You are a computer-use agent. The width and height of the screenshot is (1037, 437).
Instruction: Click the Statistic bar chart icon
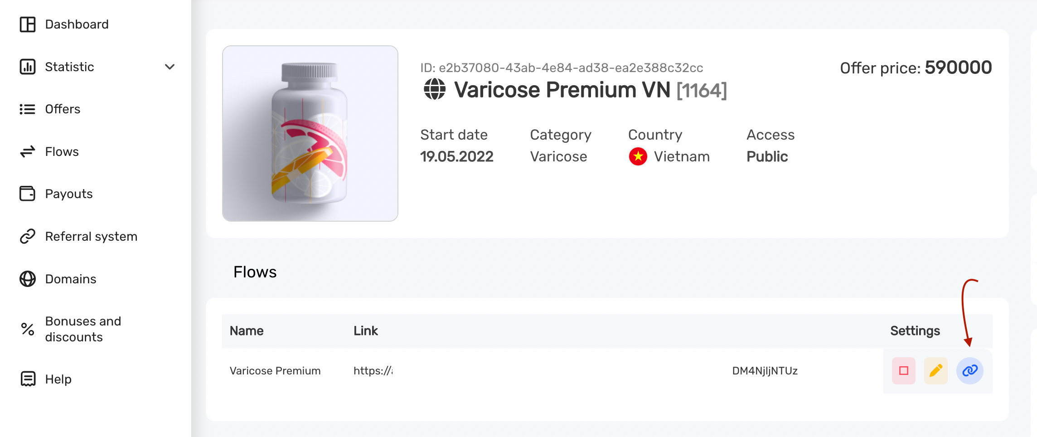(28, 67)
